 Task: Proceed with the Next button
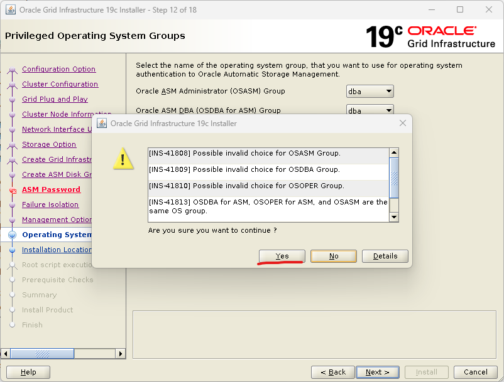coord(378,372)
